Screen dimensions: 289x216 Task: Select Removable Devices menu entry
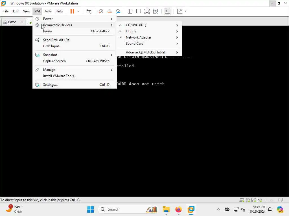75,25
